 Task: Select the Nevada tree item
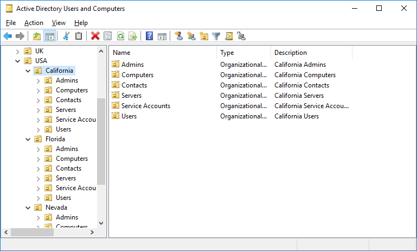point(56,208)
